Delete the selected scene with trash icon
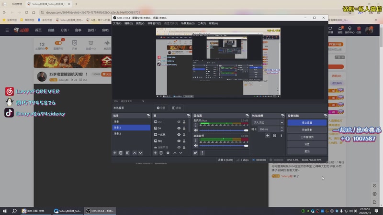The image size is (383, 215). (121, 153)
